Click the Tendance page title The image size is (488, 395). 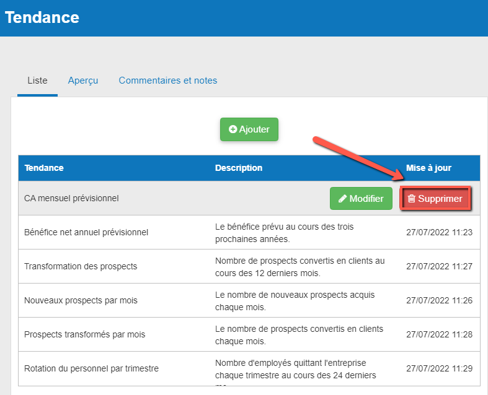tap(42, 17)
